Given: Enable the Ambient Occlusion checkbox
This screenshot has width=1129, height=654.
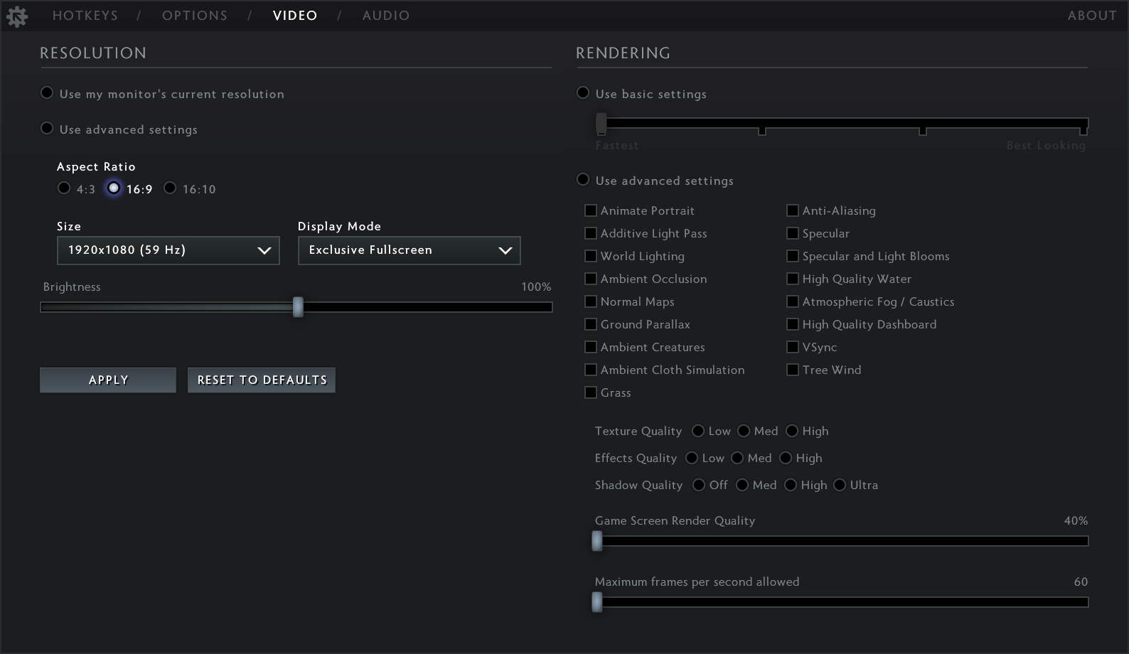Looking at the screenshot, I should tap(591, 279).
